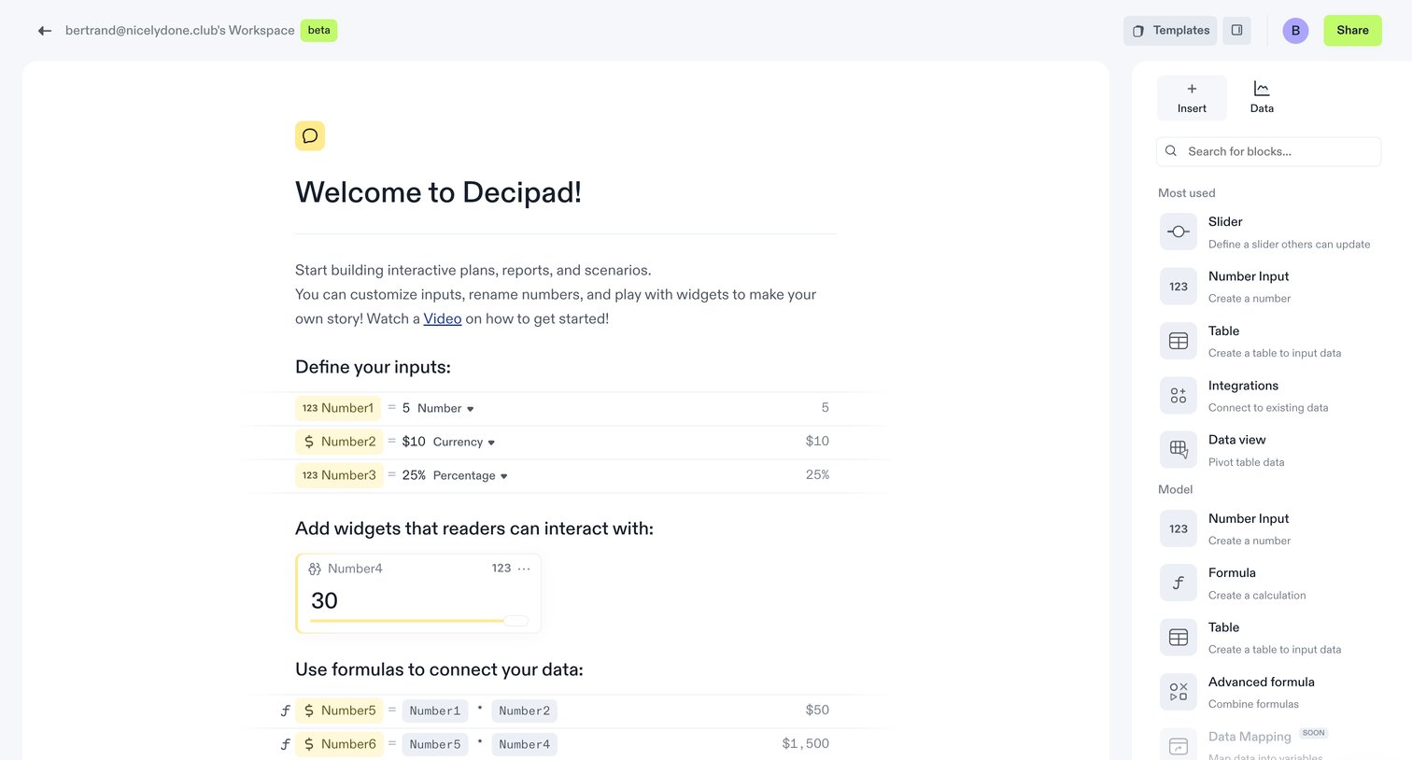Go back using the arrow icon
This screenshot has width=1412, height=760.
[x=44, y=31]
